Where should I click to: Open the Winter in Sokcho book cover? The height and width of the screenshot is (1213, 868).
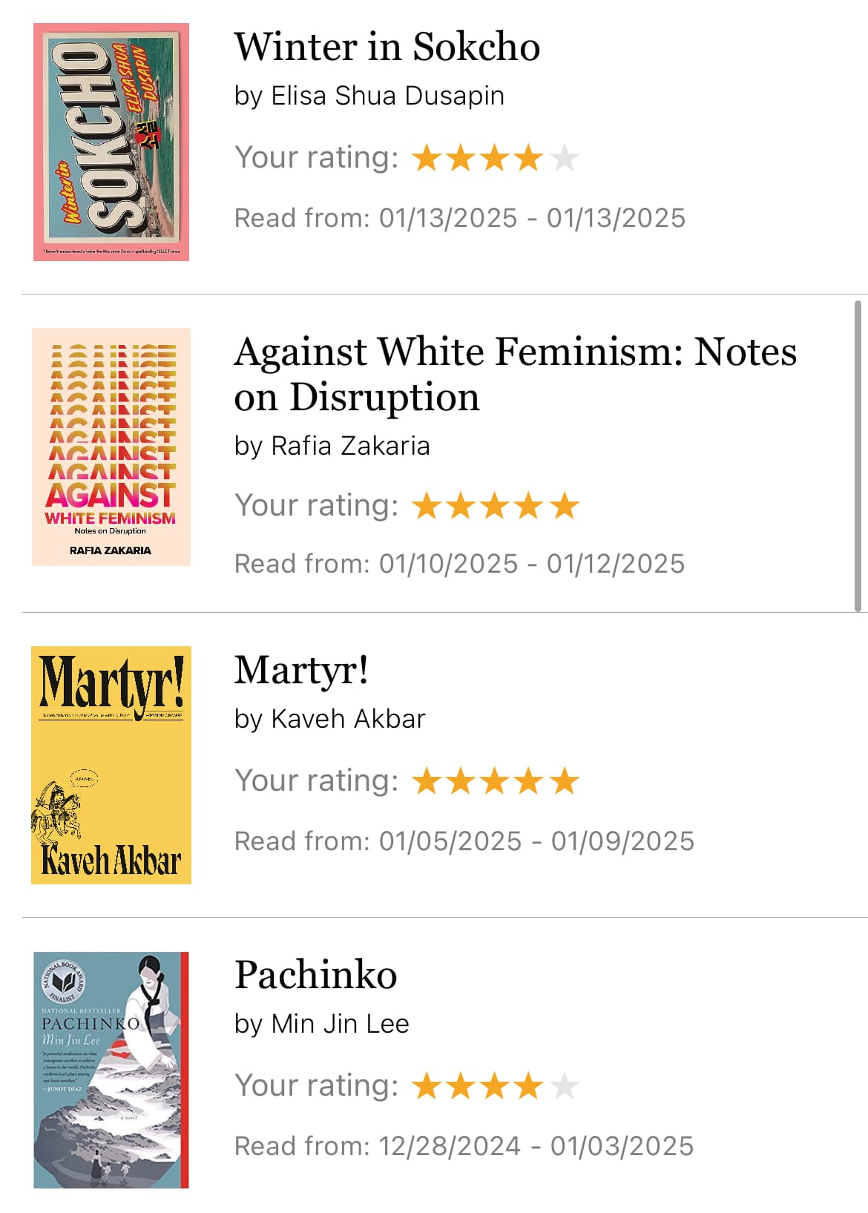pyautogui.click(x=111, y=142)
